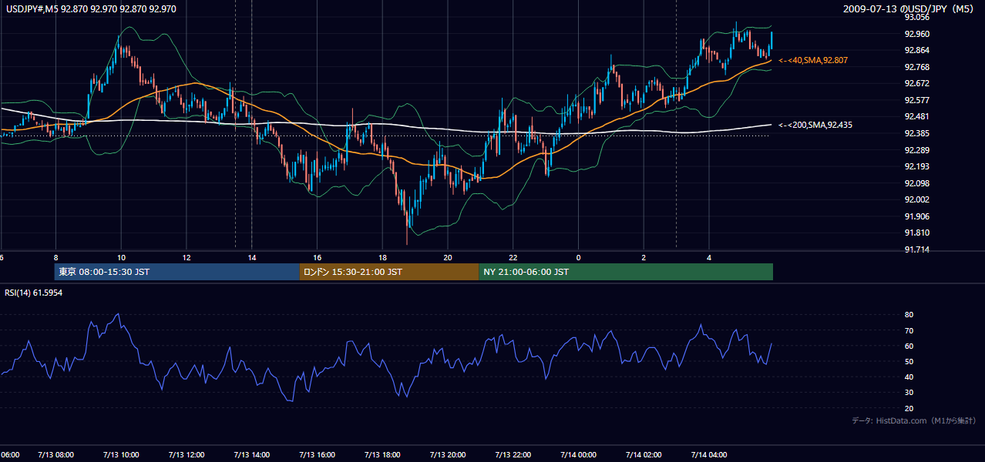Image resolution: width=985 pixels, height=462 pixels.
Task: Click the hour label 8 under the price chart
Action: click(55, 257)
